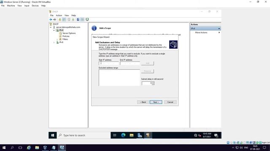The image size is (270, 151).
Task: Click VirtualBox cube icon on host taskbar
Action: click(45, 148)
